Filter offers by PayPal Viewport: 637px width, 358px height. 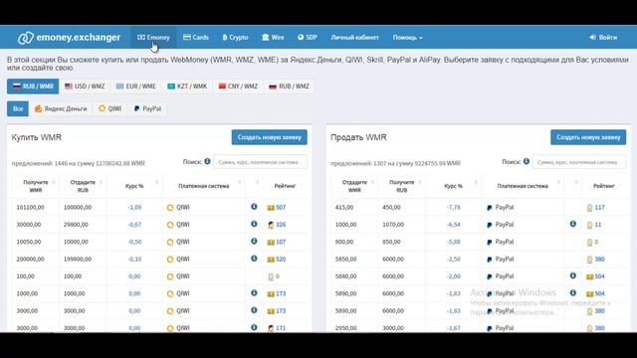(147, 108)
